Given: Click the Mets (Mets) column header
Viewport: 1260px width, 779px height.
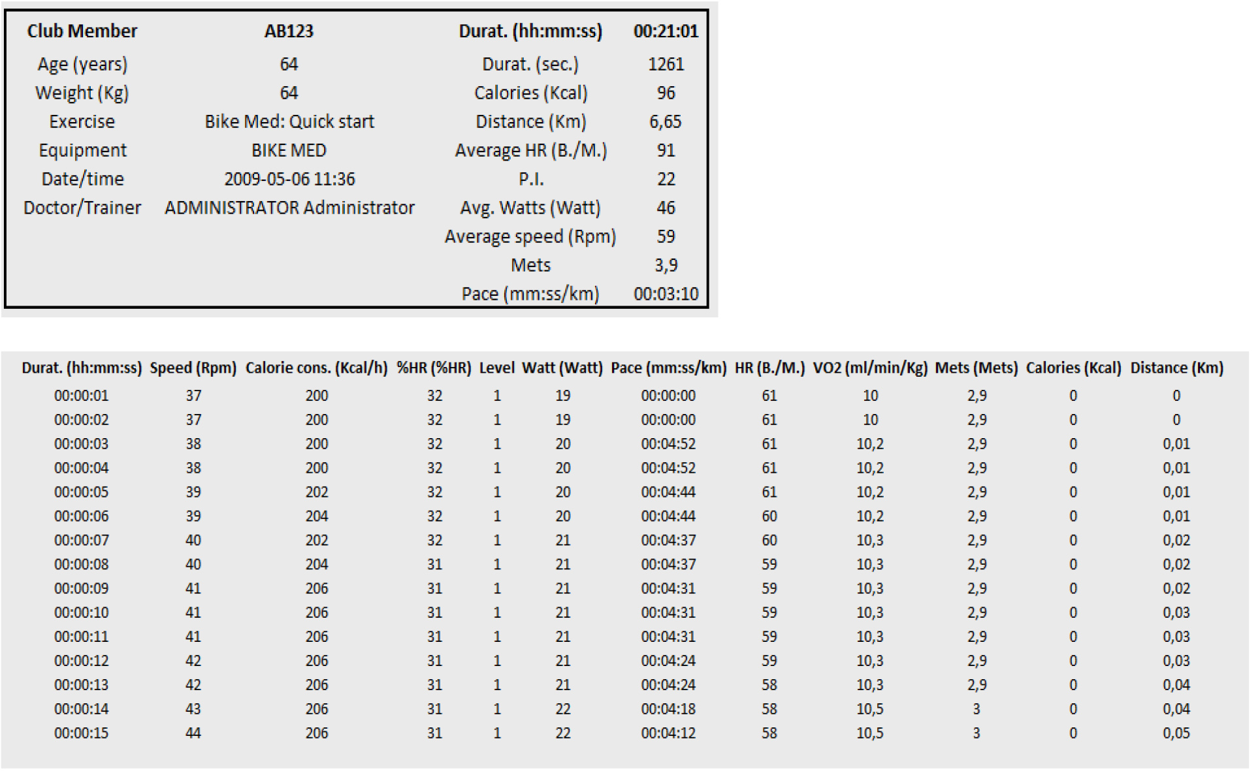Looking at the screenshot, I should click(977, 368).
